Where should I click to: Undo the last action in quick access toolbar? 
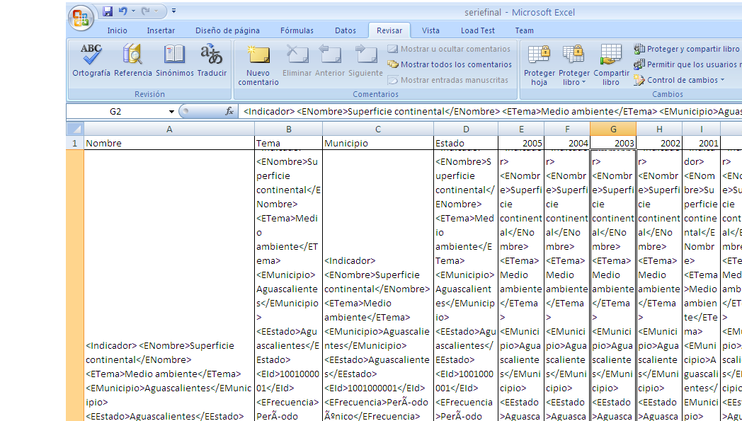point(123,11)
